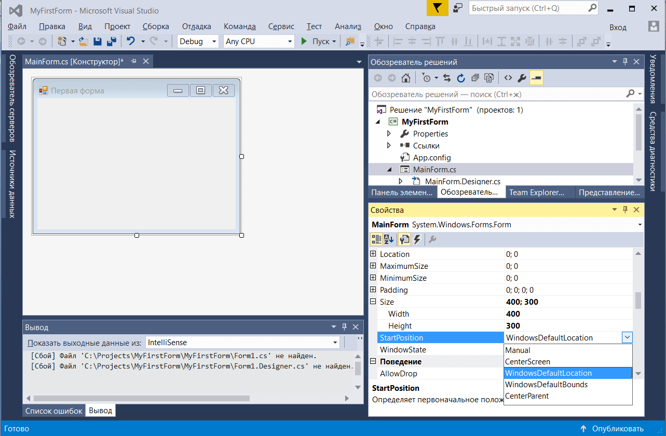Click Show All Files icon in Solution Explorer

[489, 78]
